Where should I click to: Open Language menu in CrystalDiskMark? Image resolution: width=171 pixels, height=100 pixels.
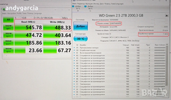tap(38, 13)
